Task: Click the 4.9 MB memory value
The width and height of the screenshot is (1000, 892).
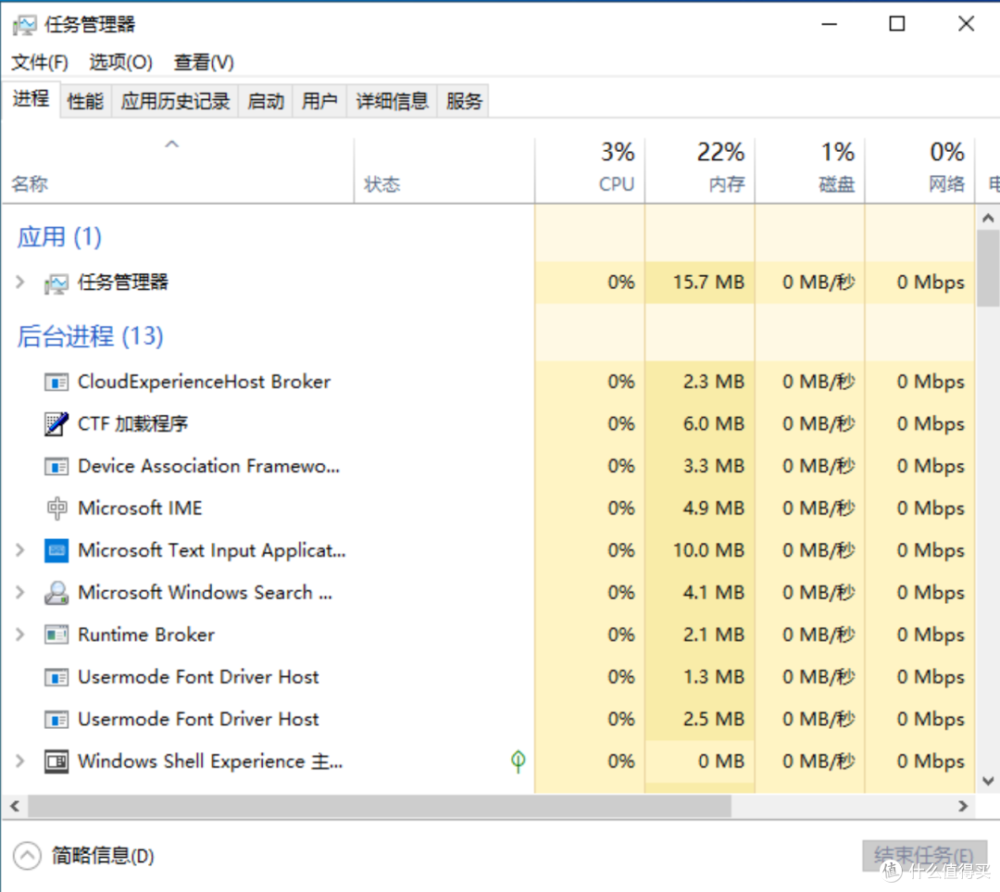Action: click(714, 508)
